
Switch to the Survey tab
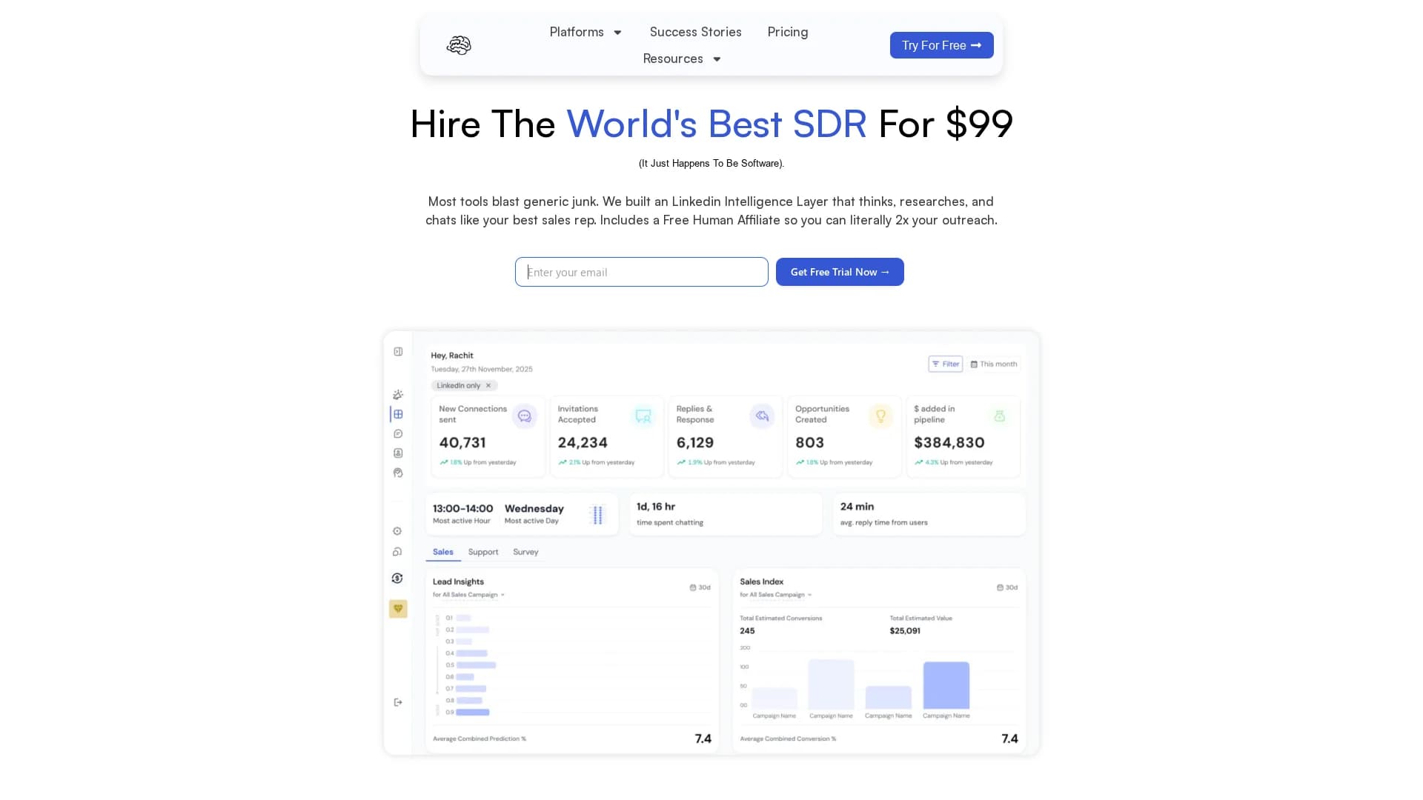(525, 552)
